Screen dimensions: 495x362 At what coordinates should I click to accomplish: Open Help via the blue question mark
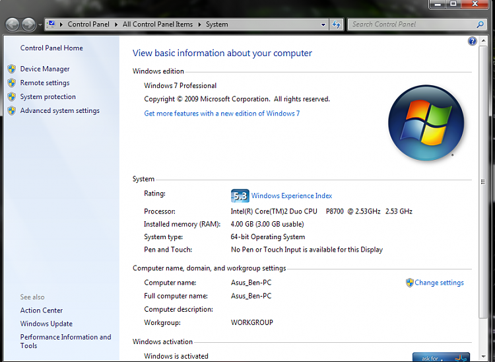tap(473, 41)
